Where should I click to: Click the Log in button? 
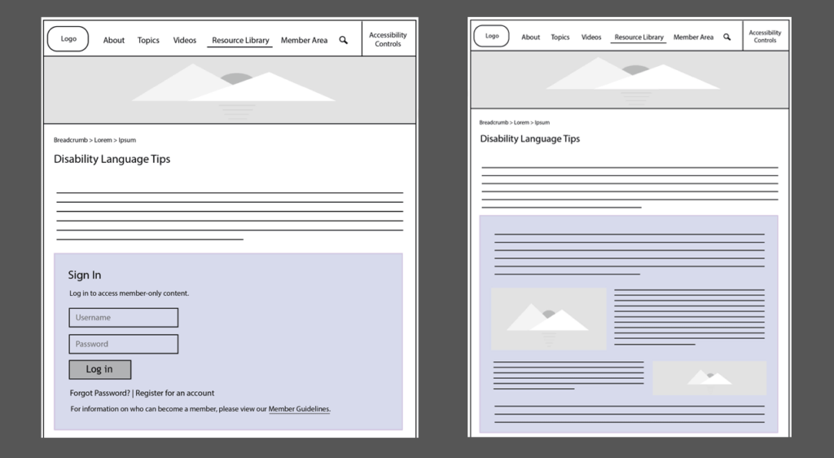click(100, 370)
